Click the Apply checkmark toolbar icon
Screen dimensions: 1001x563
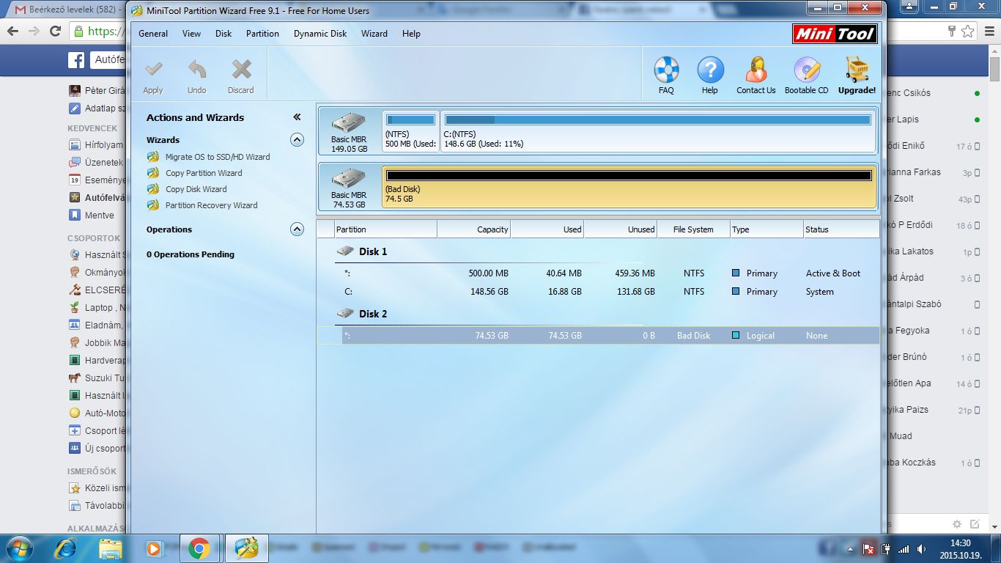[153, 70]
